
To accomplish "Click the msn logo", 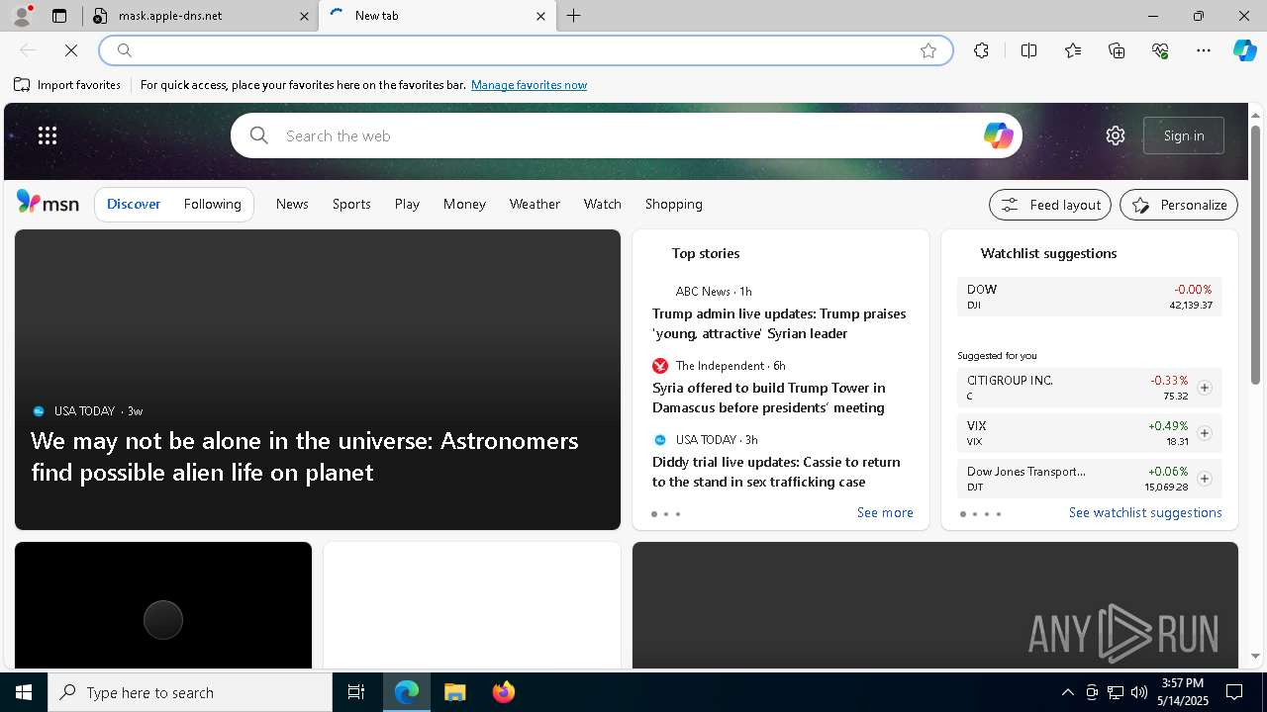I will coord(48,203).
